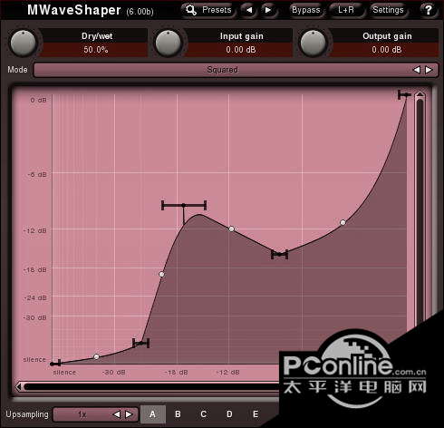Select preset slot A

(153, 414)
